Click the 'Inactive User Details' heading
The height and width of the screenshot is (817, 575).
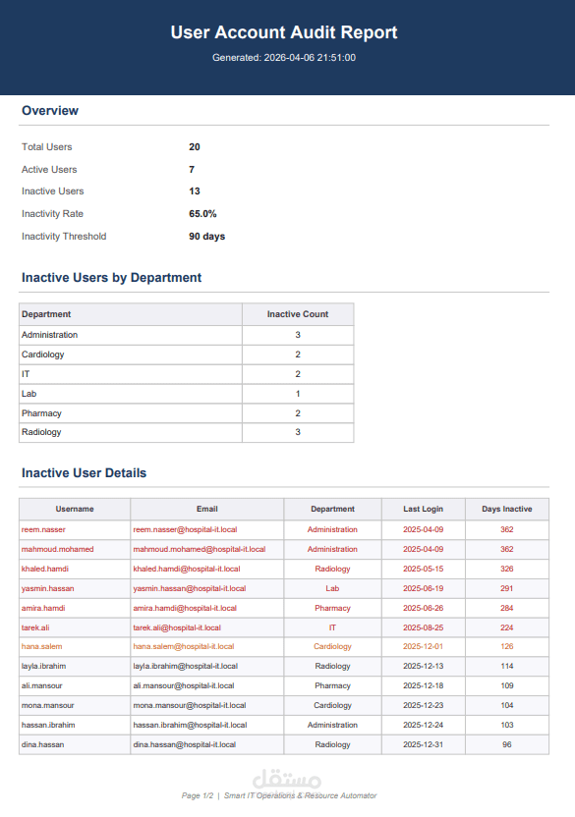click(84, 472)
